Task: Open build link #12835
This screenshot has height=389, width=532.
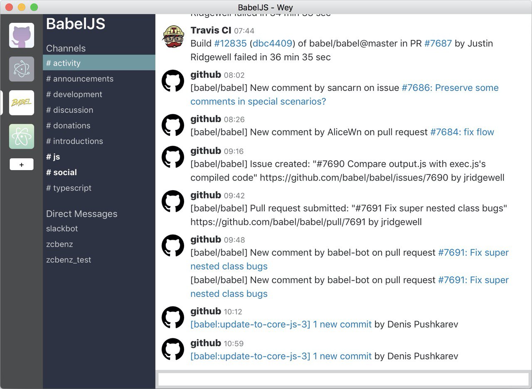Action: click(x=230, y=43)
